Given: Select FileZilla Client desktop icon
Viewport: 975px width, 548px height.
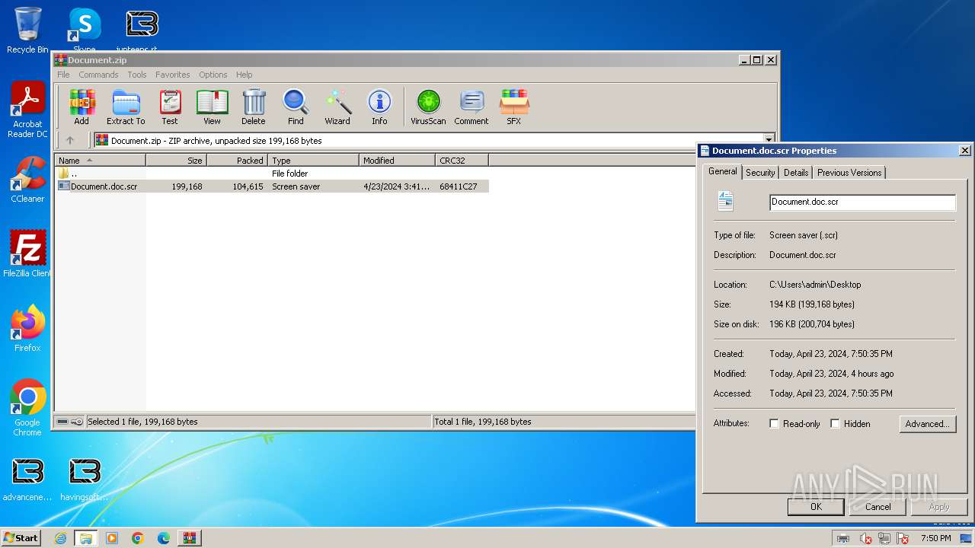Looking at the screenshot, I should point(27,253).
